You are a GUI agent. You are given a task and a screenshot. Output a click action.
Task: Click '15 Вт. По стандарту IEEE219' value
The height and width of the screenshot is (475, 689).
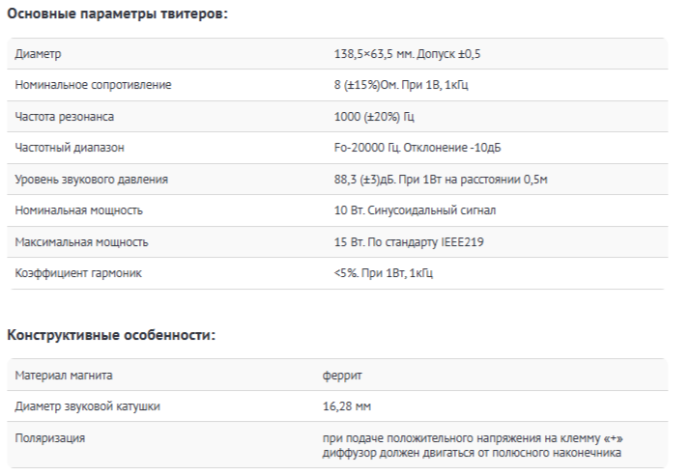tap(409, 242)
